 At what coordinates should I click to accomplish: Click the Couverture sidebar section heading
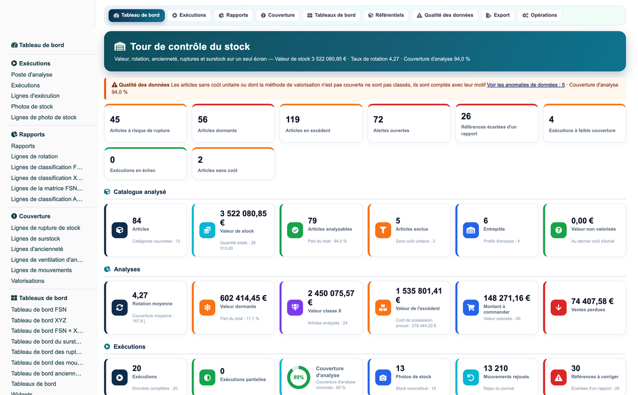(31, 216)
